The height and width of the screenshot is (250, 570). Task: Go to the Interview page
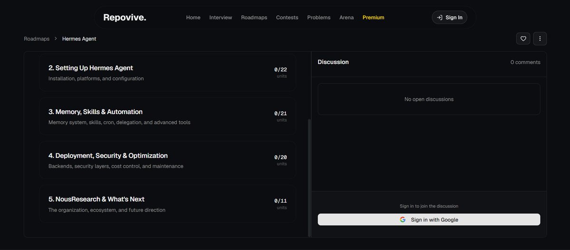pyautogui.click(x=221, y=18)
